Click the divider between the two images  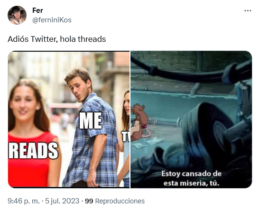[x=130, y=119]
